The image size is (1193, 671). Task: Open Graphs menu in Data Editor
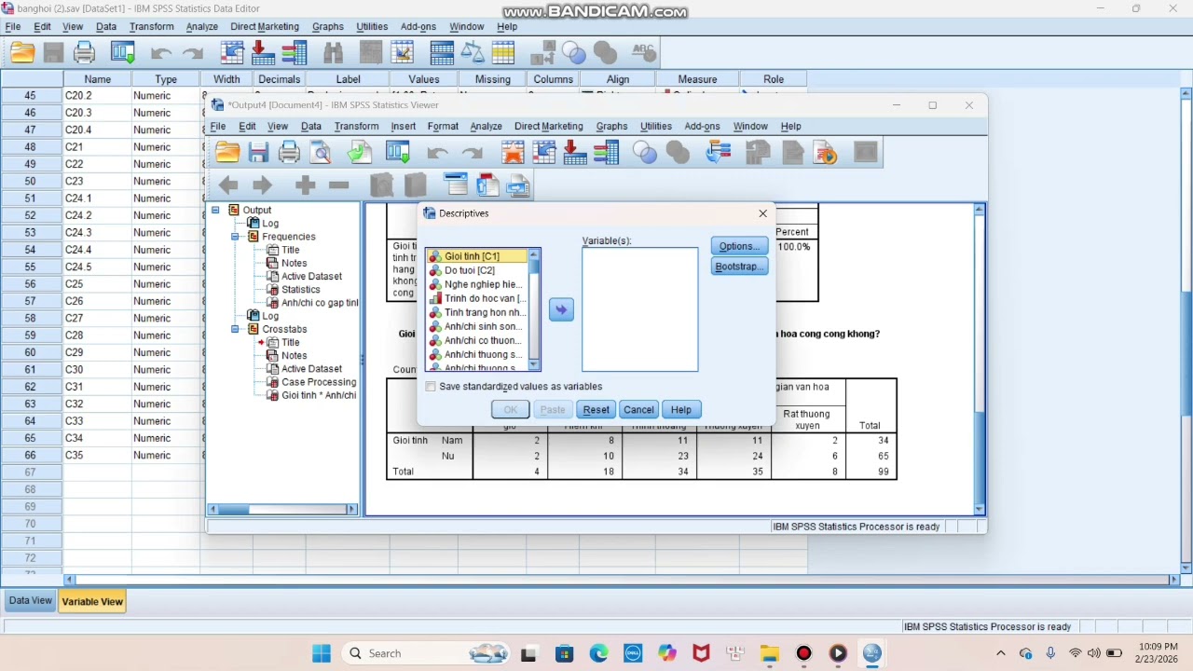click(328, 27)
